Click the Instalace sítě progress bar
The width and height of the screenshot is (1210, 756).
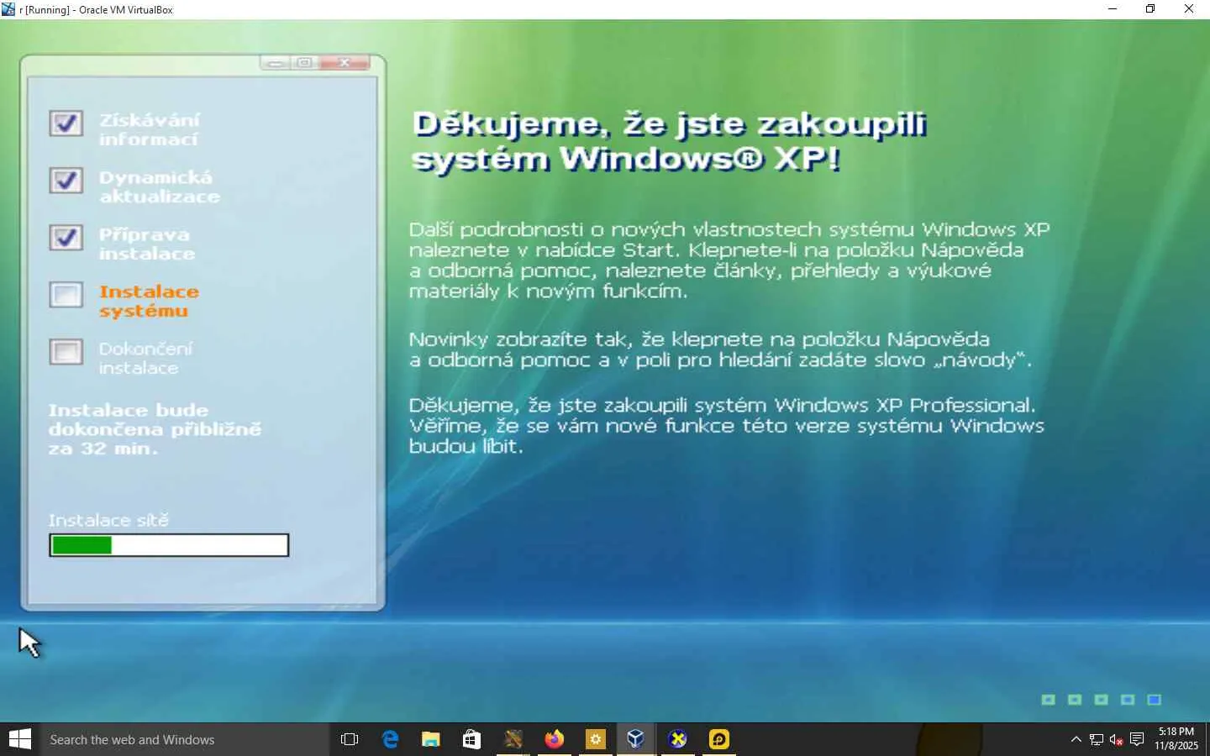tap(169, 545)
